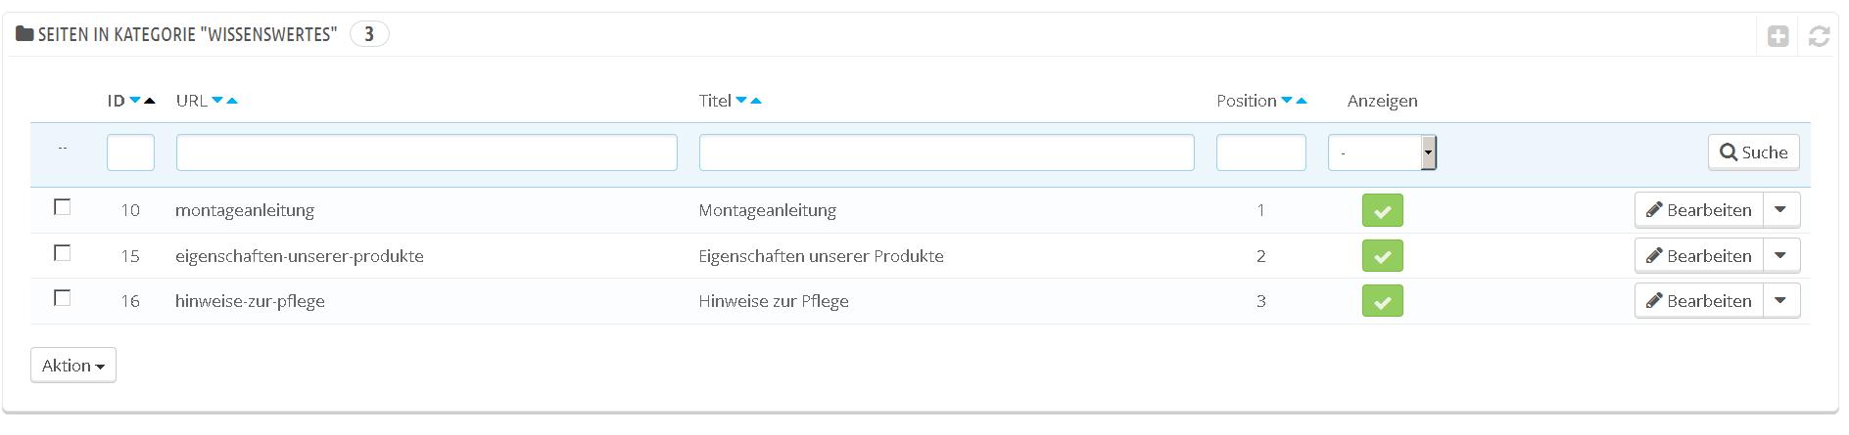1849x435 pixels.
Task: Check the eigenschaften-unserer-produkte row checkbox
Action: (63, 253)
